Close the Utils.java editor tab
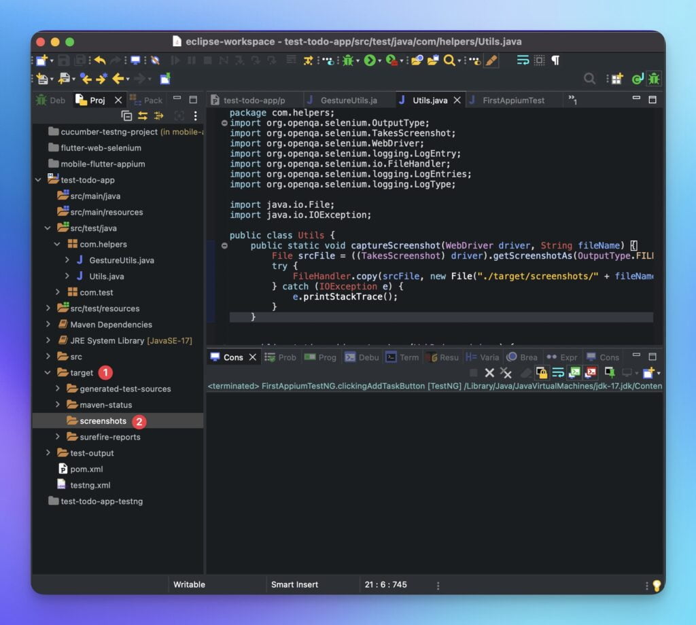696x625 pixels. pos(457,101)
